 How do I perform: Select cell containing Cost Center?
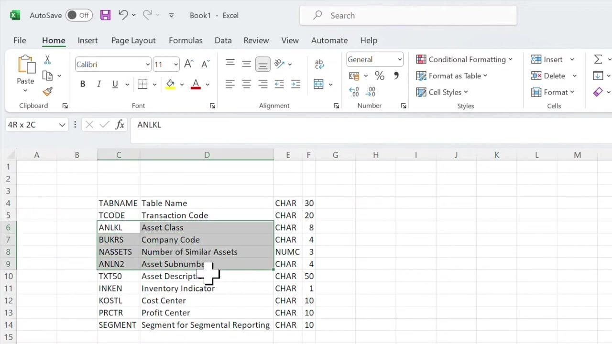coord(207,301)
